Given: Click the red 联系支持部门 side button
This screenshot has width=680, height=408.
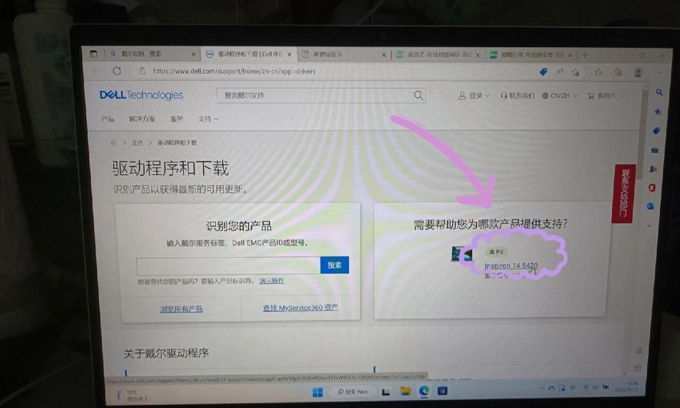Looking at the screenshot, I should tap(624, 193).
